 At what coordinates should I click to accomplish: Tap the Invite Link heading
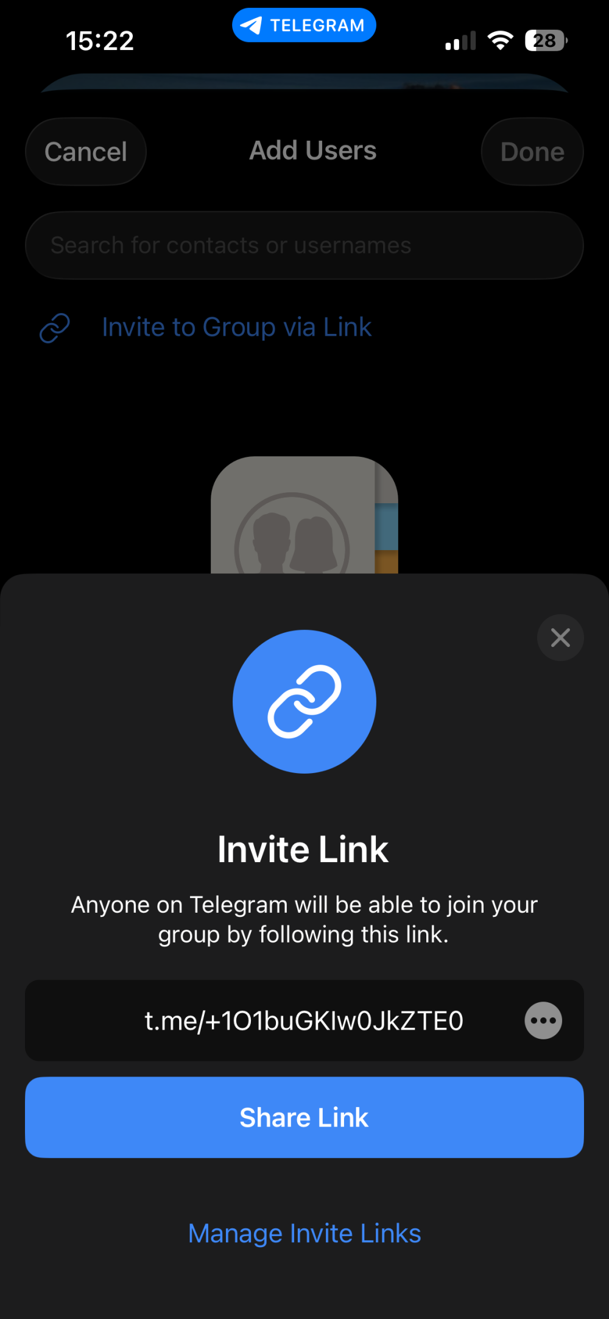[x=303, y=849]
